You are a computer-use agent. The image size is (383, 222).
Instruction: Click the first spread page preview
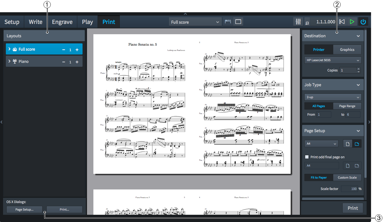(192, 104)
